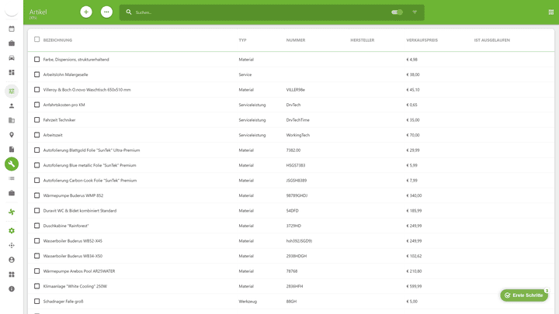559x314 pixels.
Task: Open the user account icon in sidebar
Action: 12,260
